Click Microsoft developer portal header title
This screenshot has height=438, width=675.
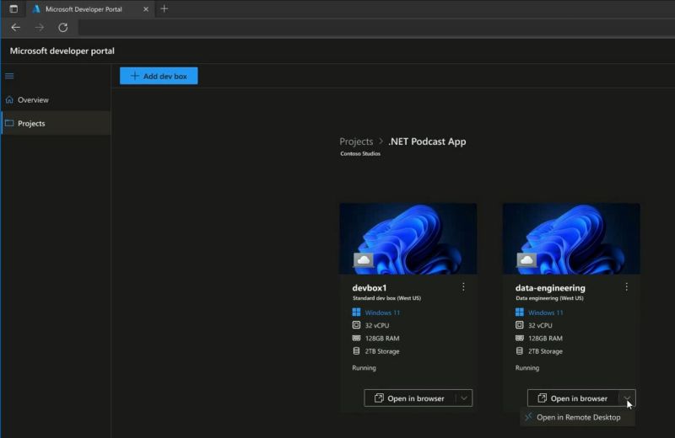click(62, 51)
